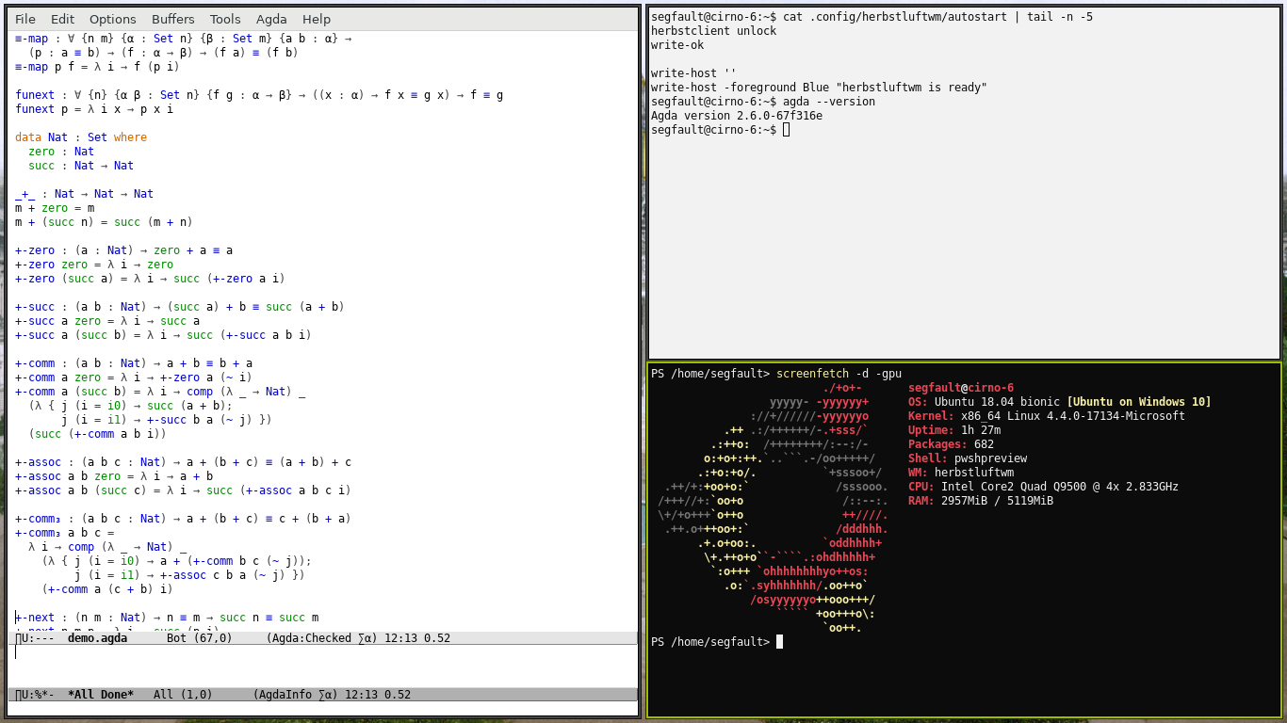Click the 'm + zero = m' definition line
The width and height of the screenshot is (1287, 723).
pyautogui.click(x=55, y=208)
